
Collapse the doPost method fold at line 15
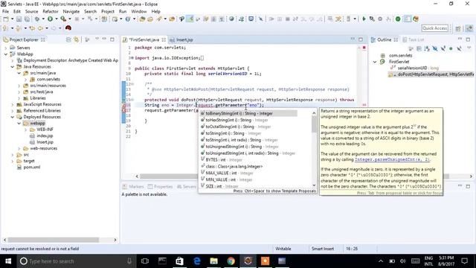pos(132,100)
